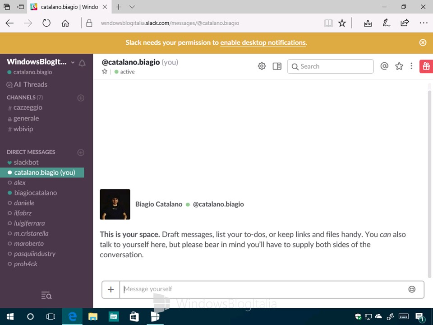This screenshot has height=325, width=433.
Task: Go back in Edge browser
Action: point(9,23)
